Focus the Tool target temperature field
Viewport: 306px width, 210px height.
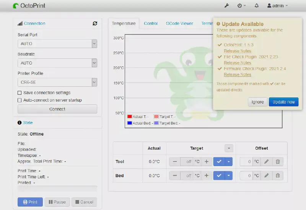(187, 162)
